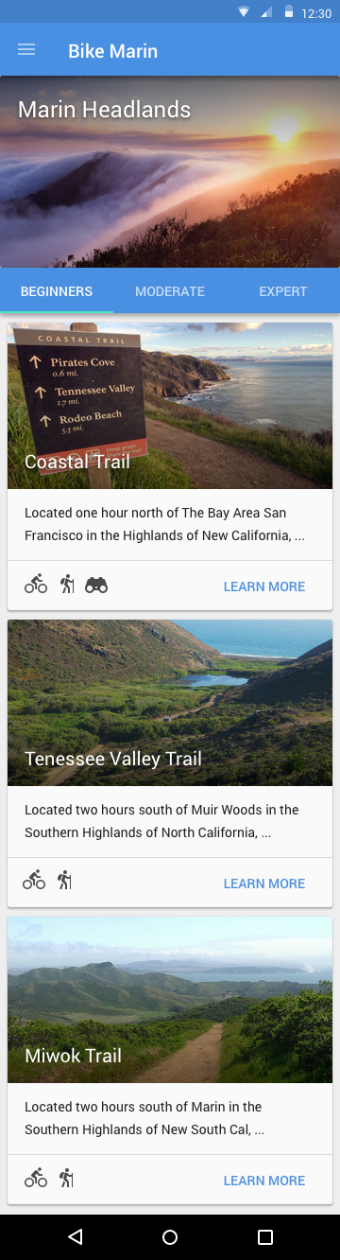Screen dimensions: 340x1260
Task: Tap the hiking icon on Coastal Trail card
Action: 66,585
